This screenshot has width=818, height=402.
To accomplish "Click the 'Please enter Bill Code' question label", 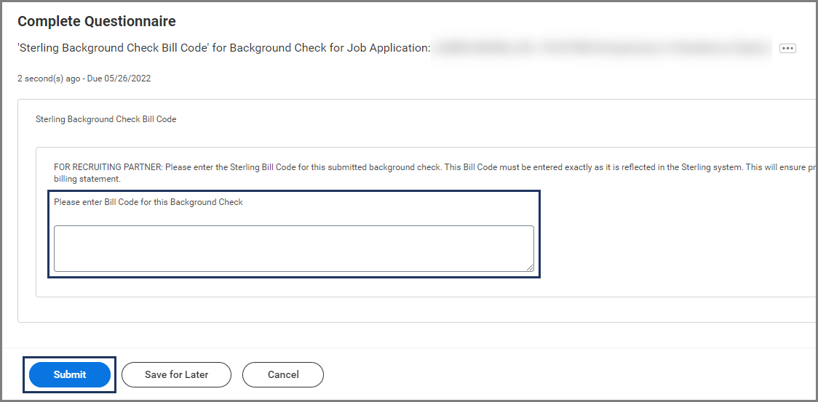I will [x=148, y=202].
